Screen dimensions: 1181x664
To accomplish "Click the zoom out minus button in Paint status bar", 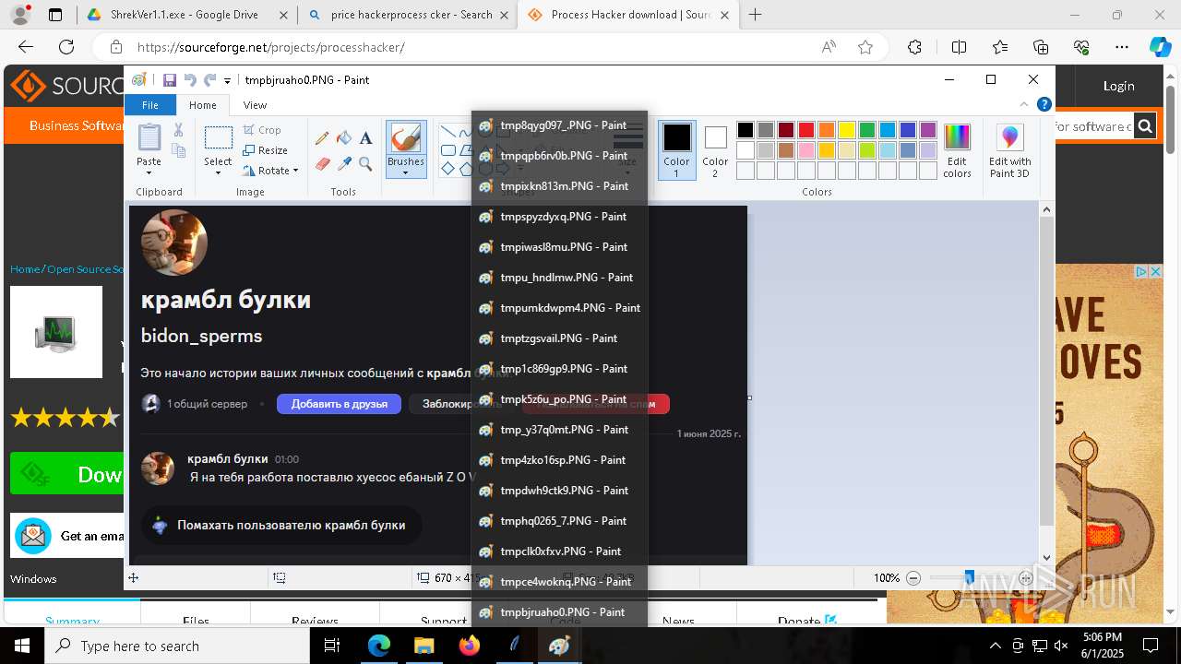I will pyautogui.click(x=913, y=578).
